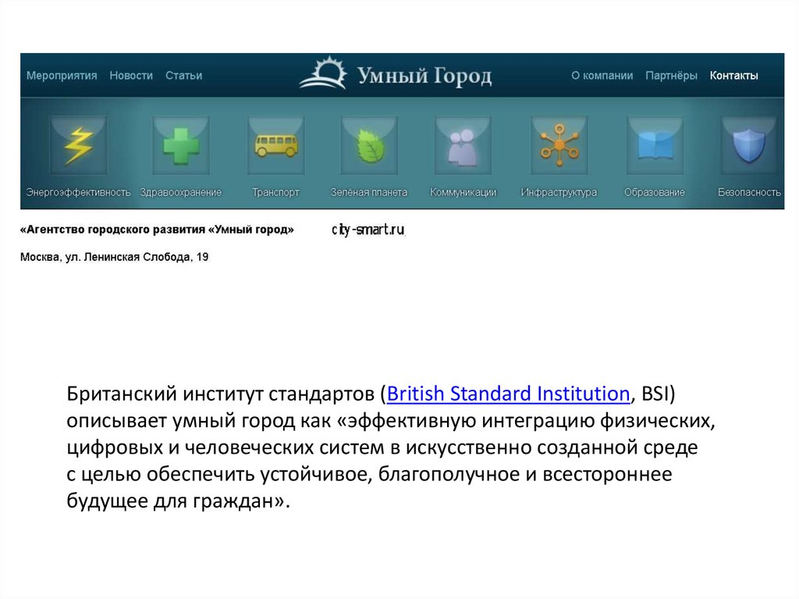Click the paragraph starting with Британский институт стандартов
The height and width of the screenshot is (599, 799).
(x=390, y=447)
